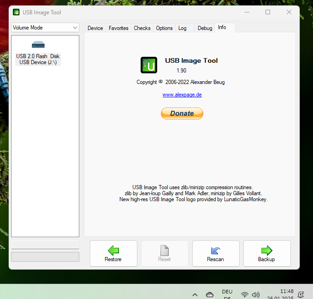Open the Options tab
The width and height of the screenshot is (313, 299).
[164, 28]
